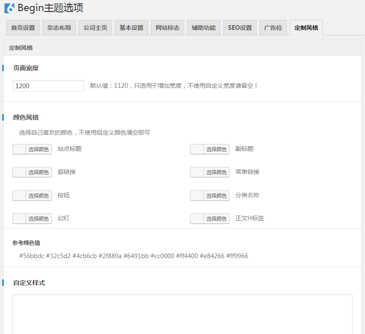The image size is (365, 334).
Task: Click 选择颜色 button for 副标题
Action: point(217,149)
